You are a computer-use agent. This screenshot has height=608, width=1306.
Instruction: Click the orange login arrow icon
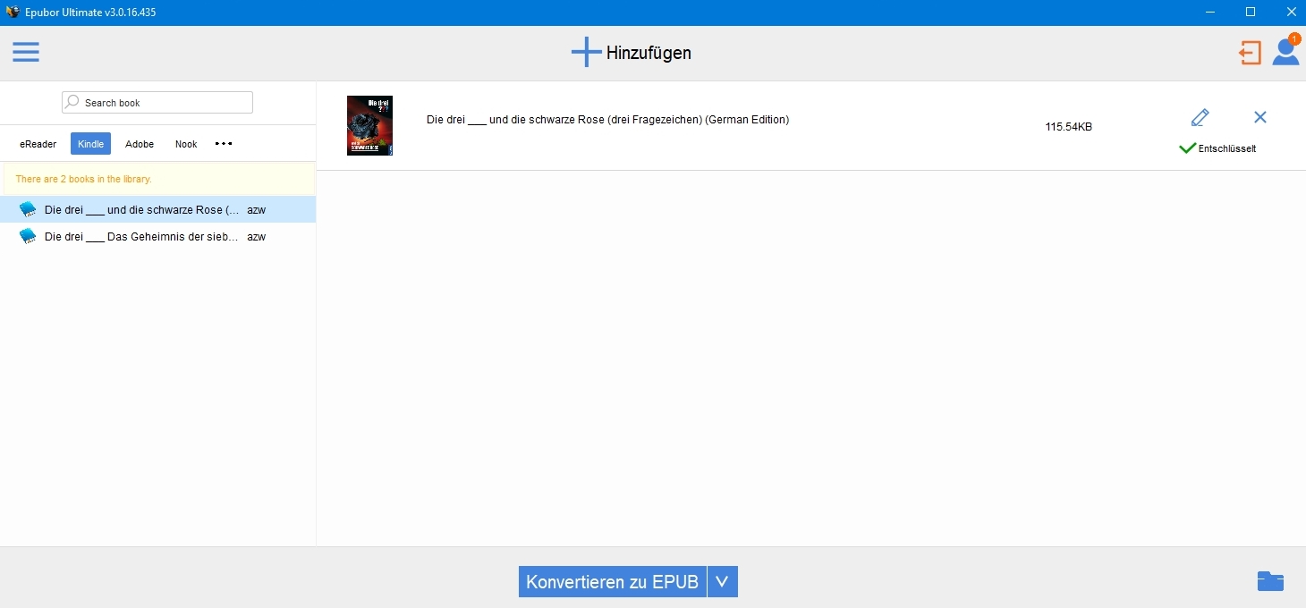pyautogui.click(x=1250, y=53)
